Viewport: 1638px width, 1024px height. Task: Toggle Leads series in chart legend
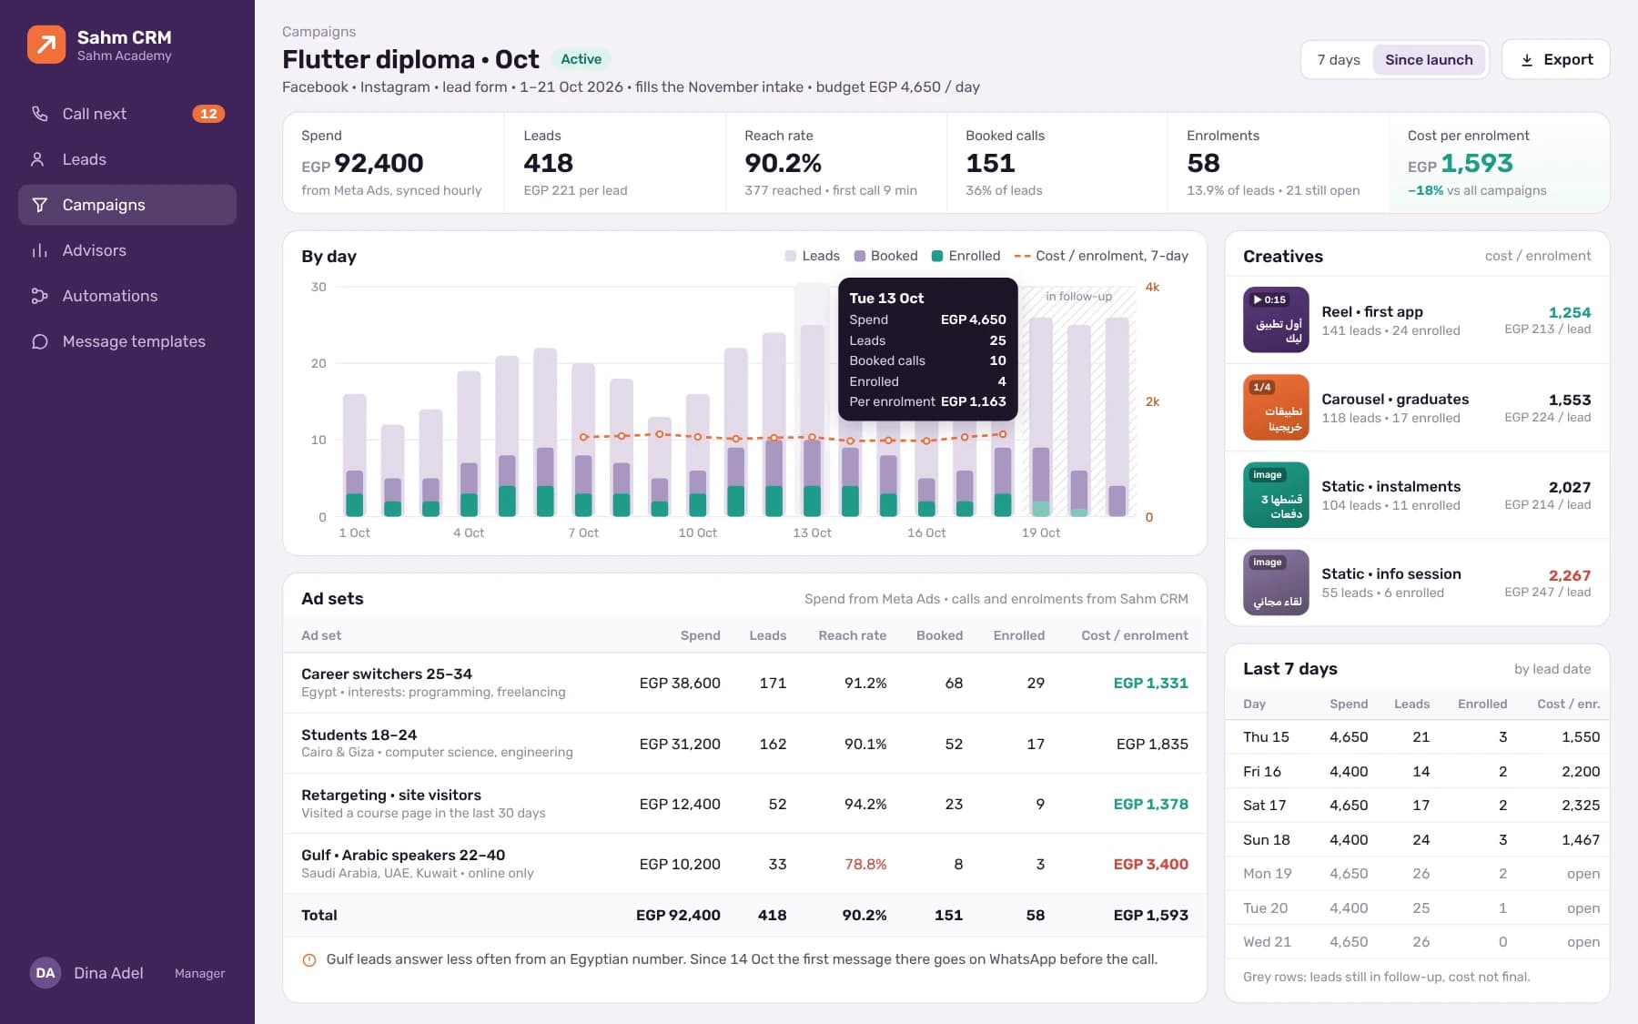[812, 256]
